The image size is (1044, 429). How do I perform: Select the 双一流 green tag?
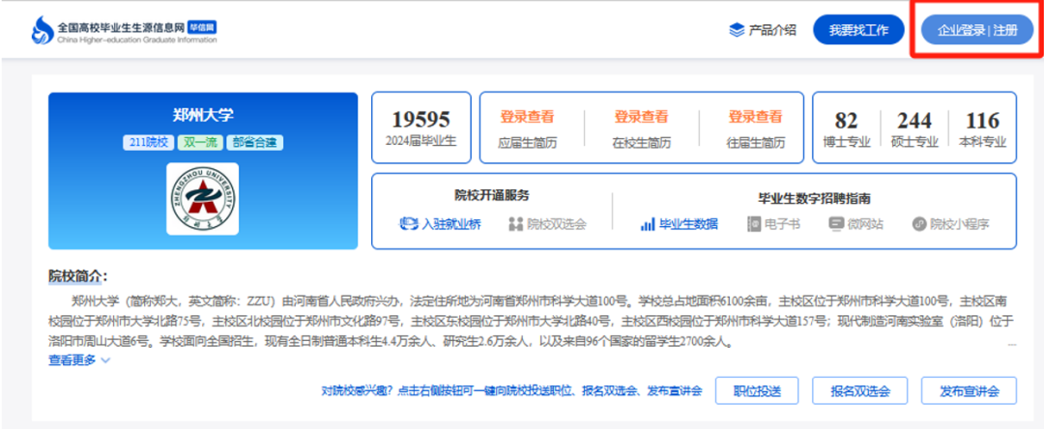(x=200, y=142)
